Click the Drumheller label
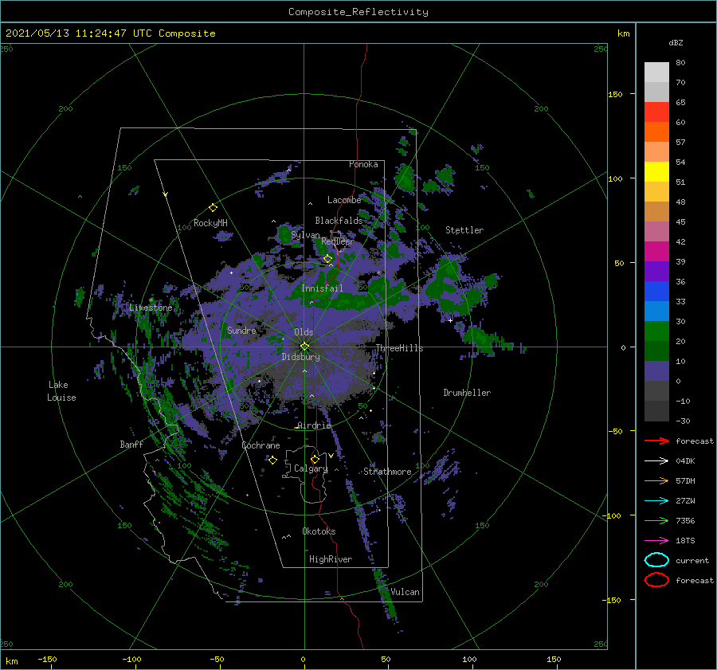The height and width of the screenshot is (670, 717). point(466,393)
